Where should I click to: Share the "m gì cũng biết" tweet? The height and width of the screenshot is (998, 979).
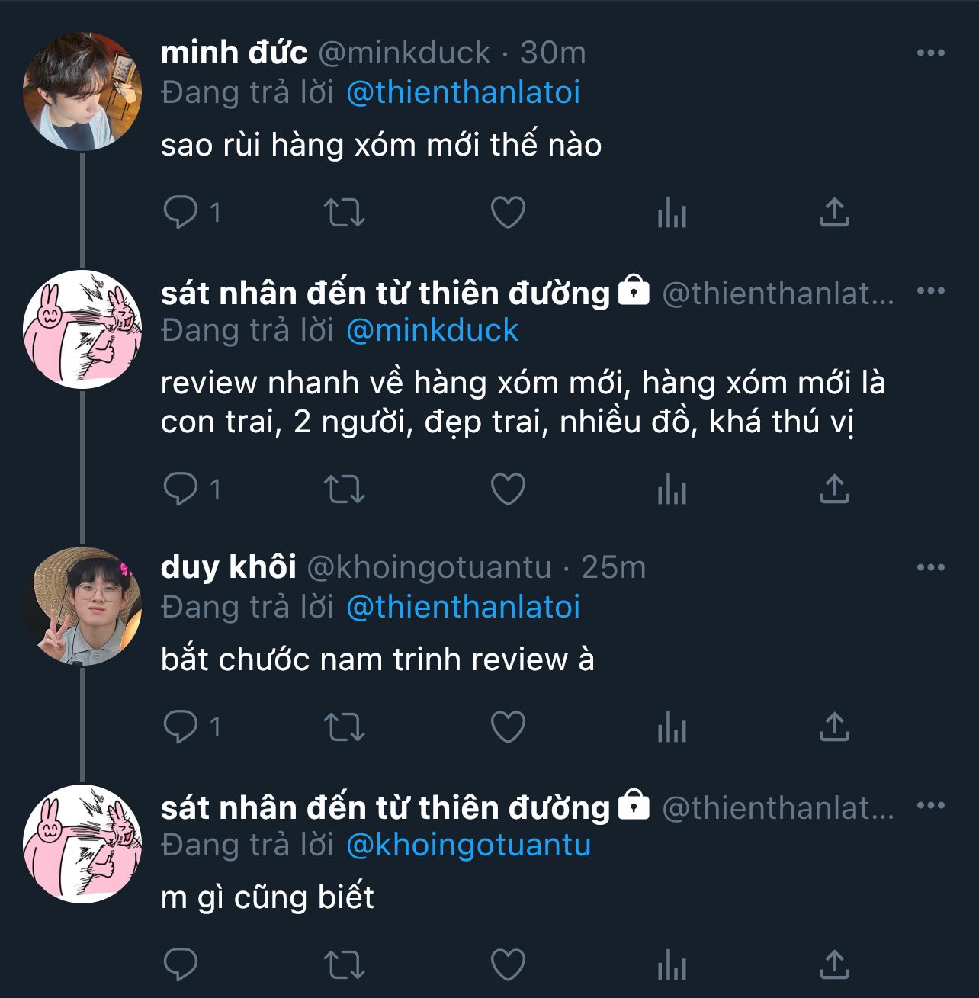(x=834, y=965)
